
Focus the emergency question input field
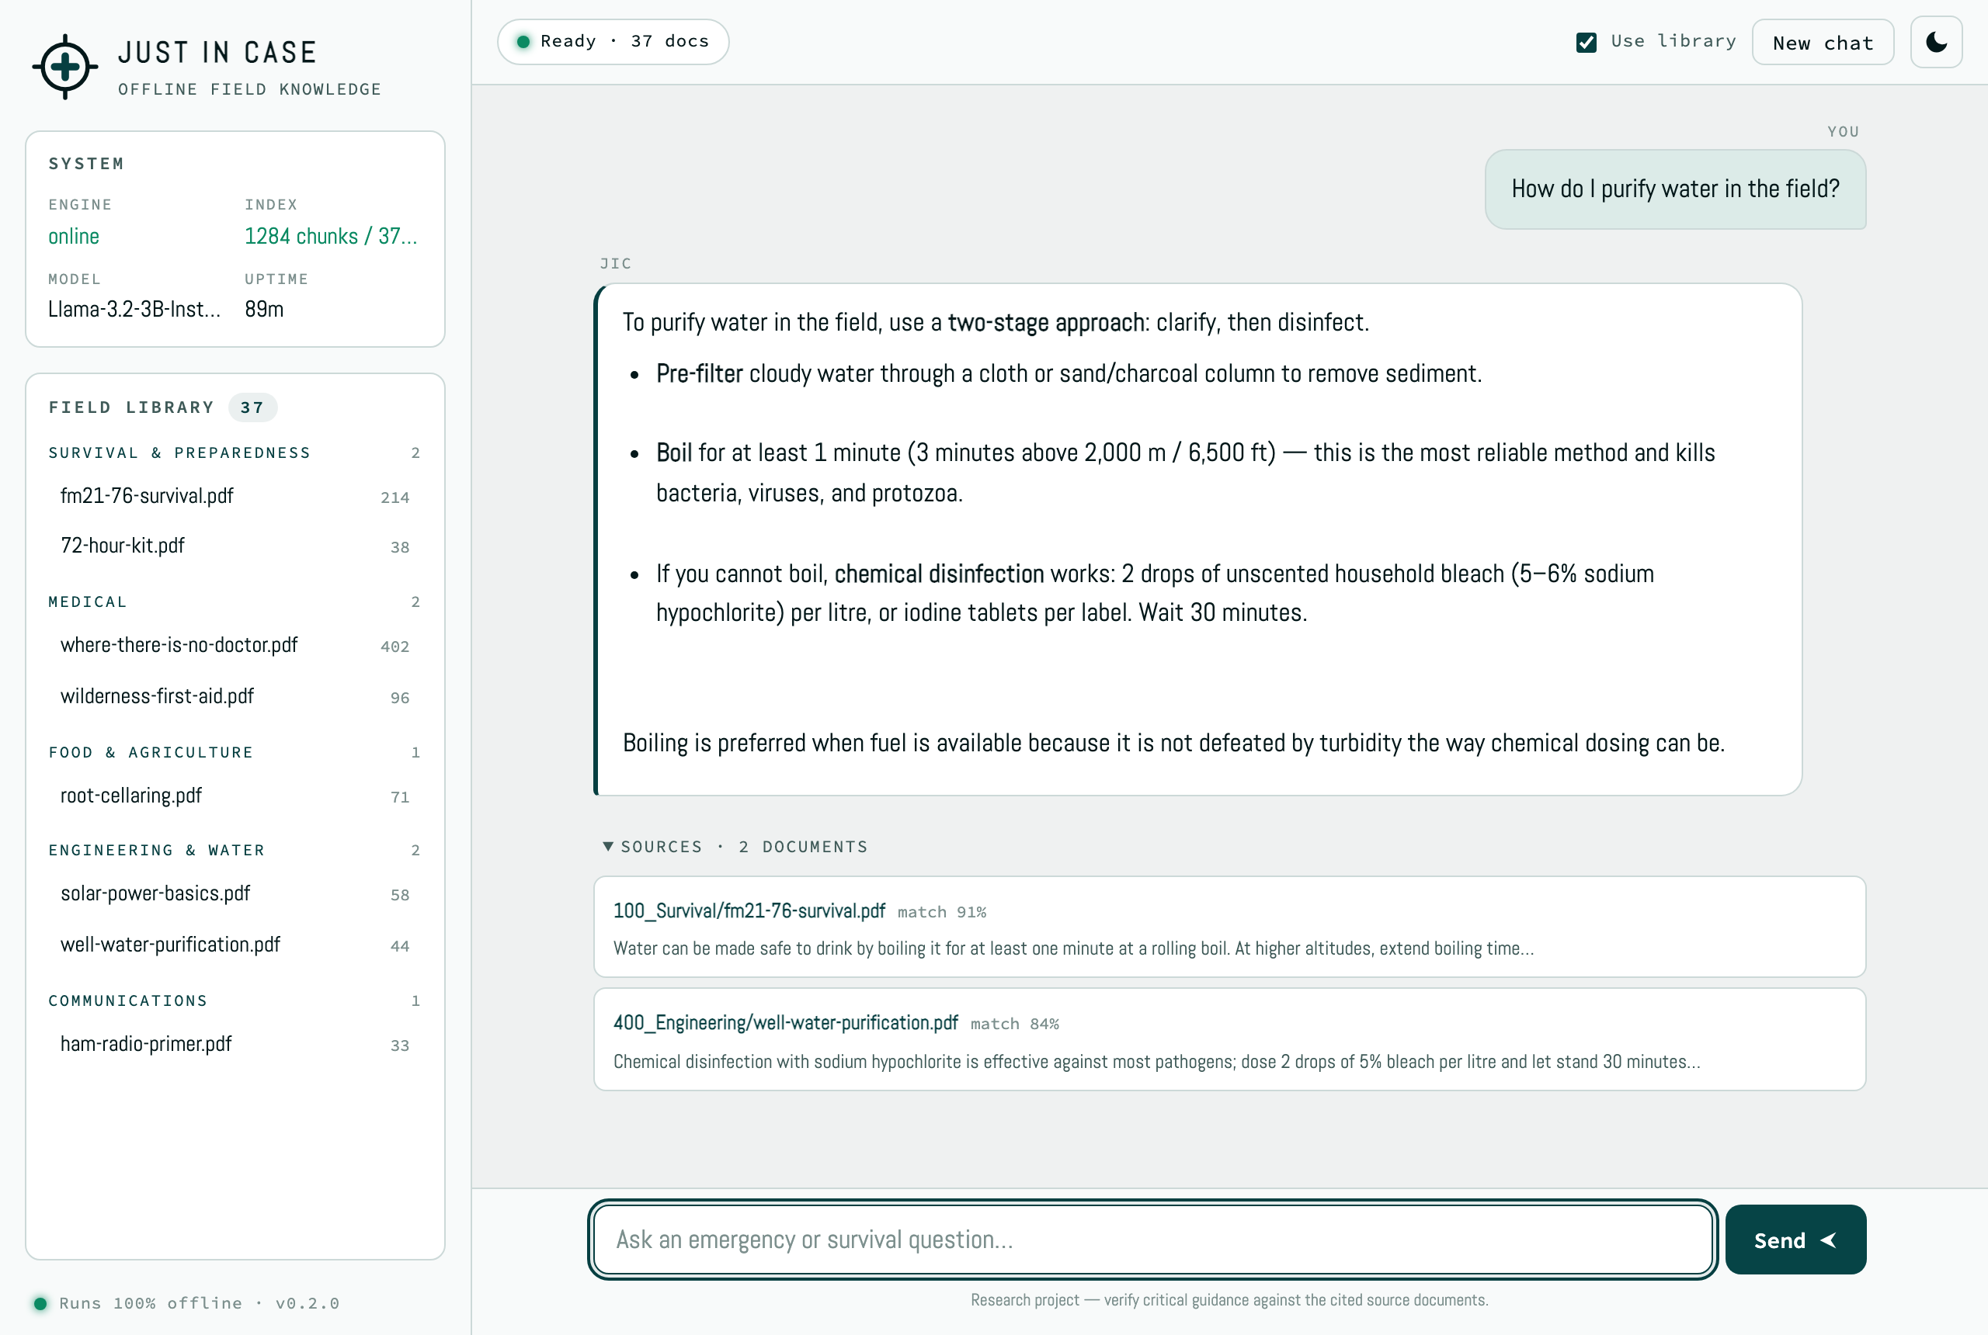point(1152,1240)
